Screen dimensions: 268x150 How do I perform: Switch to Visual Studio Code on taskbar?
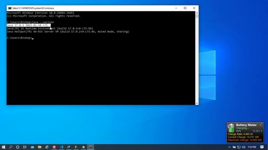coord(62,147)
